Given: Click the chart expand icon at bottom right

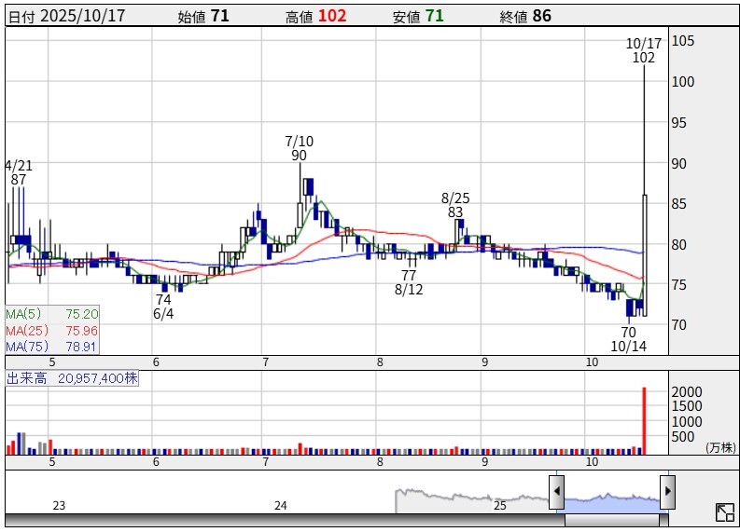Looking at the screenshot, I should 724,512.
